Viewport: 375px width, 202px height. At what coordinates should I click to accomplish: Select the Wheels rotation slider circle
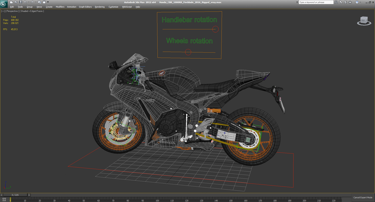188,52
